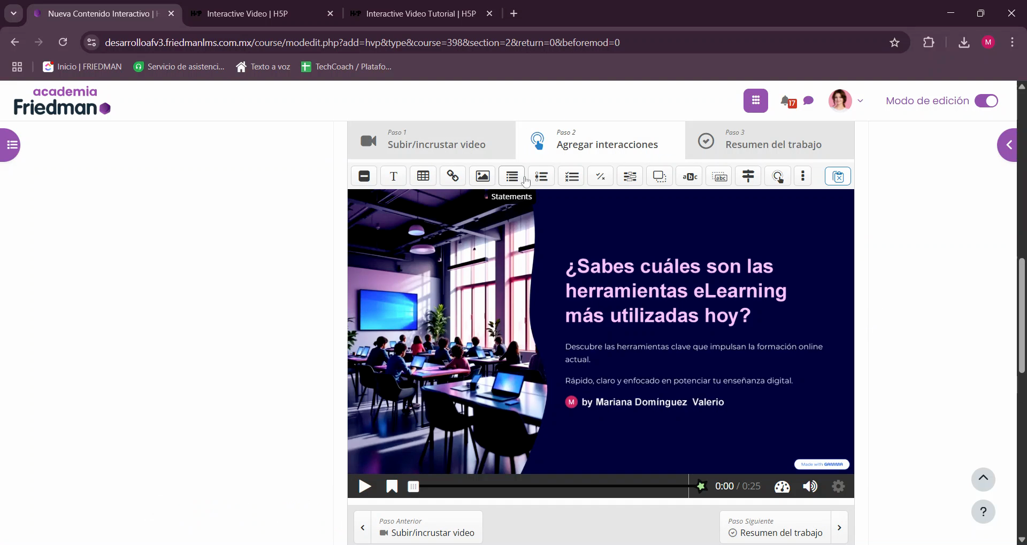Viewport: 1027px width, 545px height.
Task: Go back to previous step Subir/incrustar video
Action: (418, 527)
